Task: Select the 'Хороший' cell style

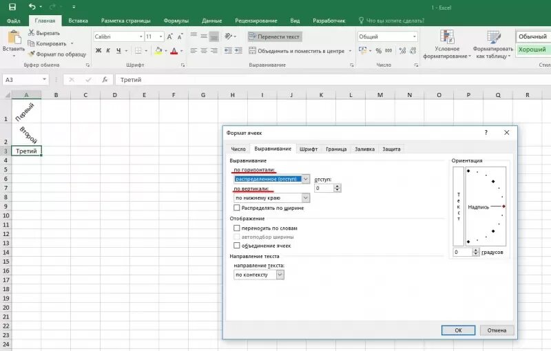Action: click(532, 50)
